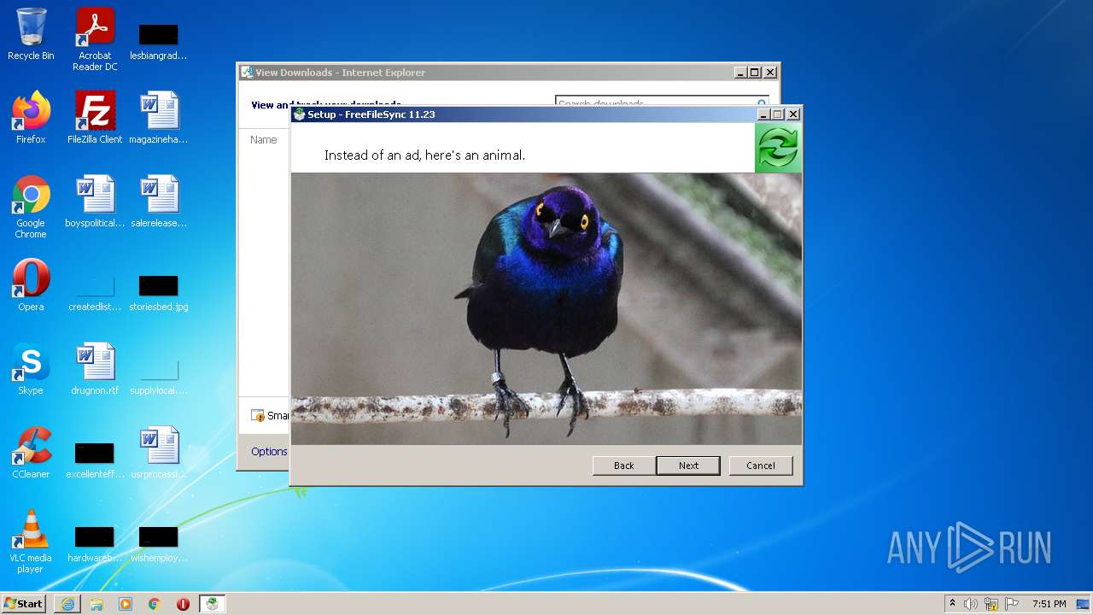Viewport: 1093px width, 615px height.
Task: Open Skype desktop shortcut
Action: pyautogui.click(x=31, y=369)
